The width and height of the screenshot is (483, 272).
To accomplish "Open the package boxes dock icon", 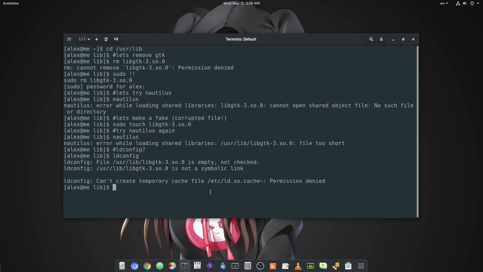I will pyautogui.click(x=336, y=266).
